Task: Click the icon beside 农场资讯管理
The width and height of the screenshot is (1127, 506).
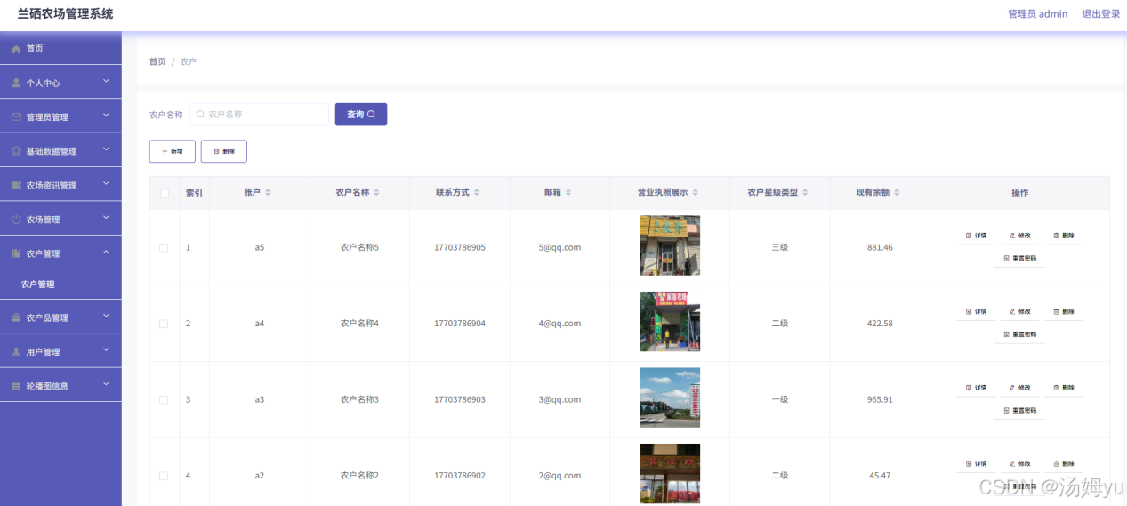Action: click(x=16, y=185)
